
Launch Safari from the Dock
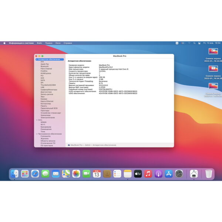pos(35,174)
